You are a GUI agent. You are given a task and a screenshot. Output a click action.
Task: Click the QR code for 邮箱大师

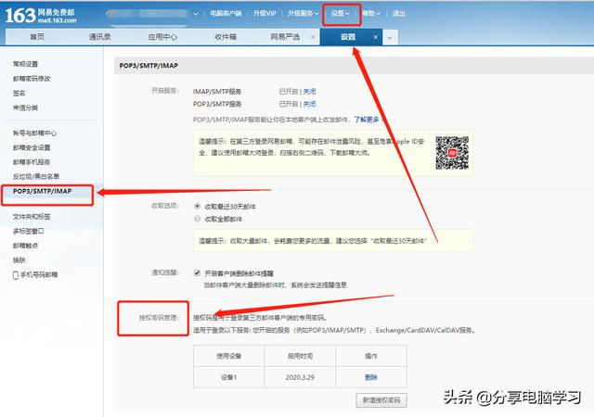point(452,153)
